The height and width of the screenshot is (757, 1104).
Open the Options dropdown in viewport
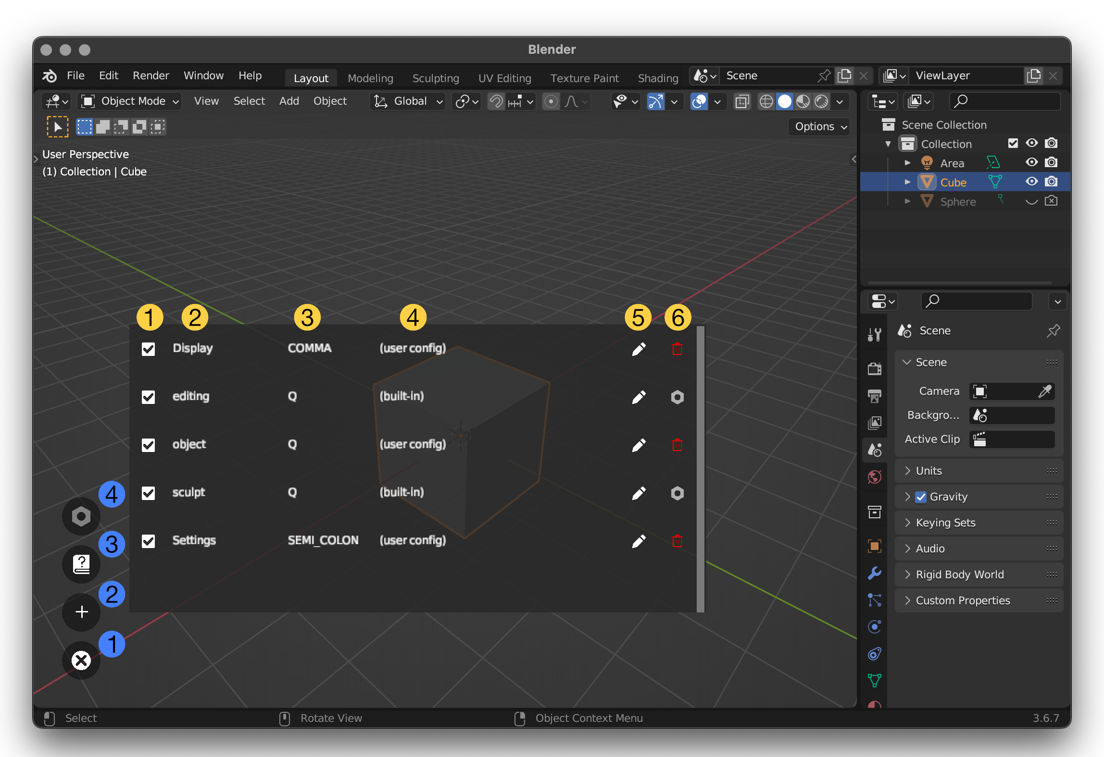pos(820,127)
